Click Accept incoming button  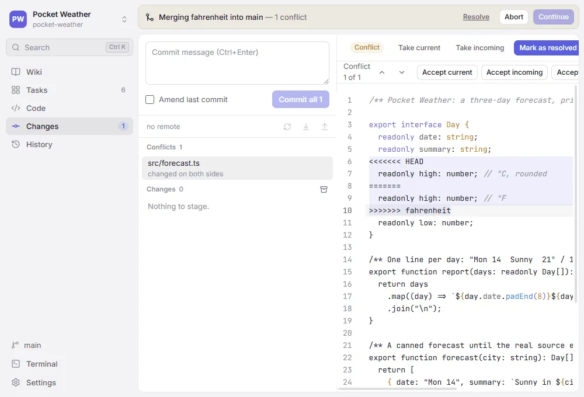click(x=515, y=72)
